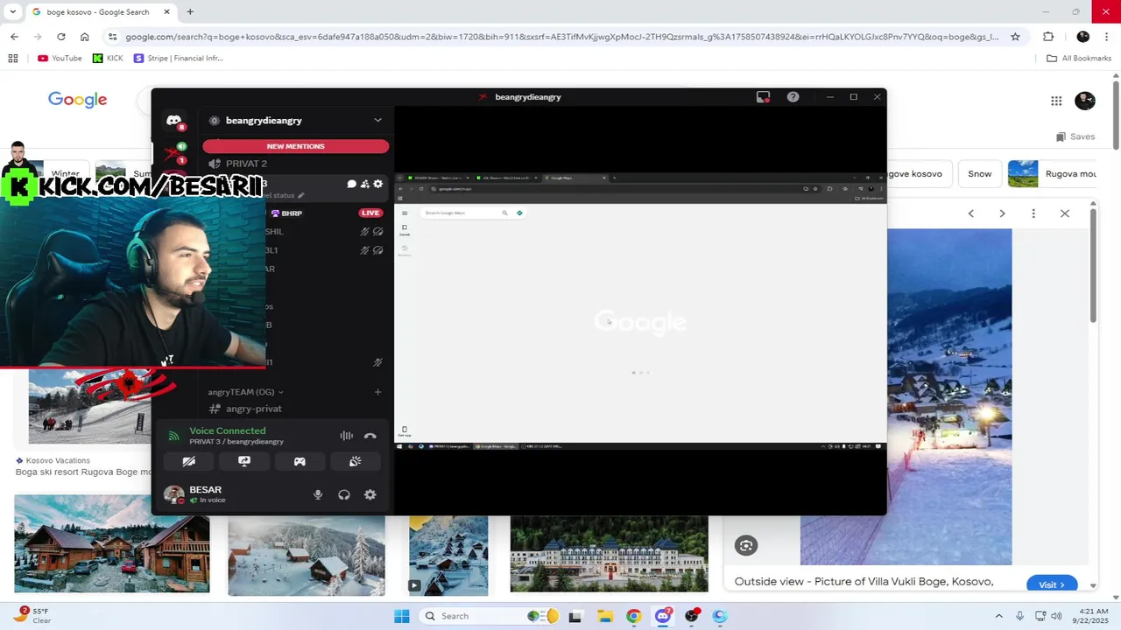Open OBS Studio from the taskbar
Image resolution: width=1121 pixels, height=630 pixels.
pos(692,616)
